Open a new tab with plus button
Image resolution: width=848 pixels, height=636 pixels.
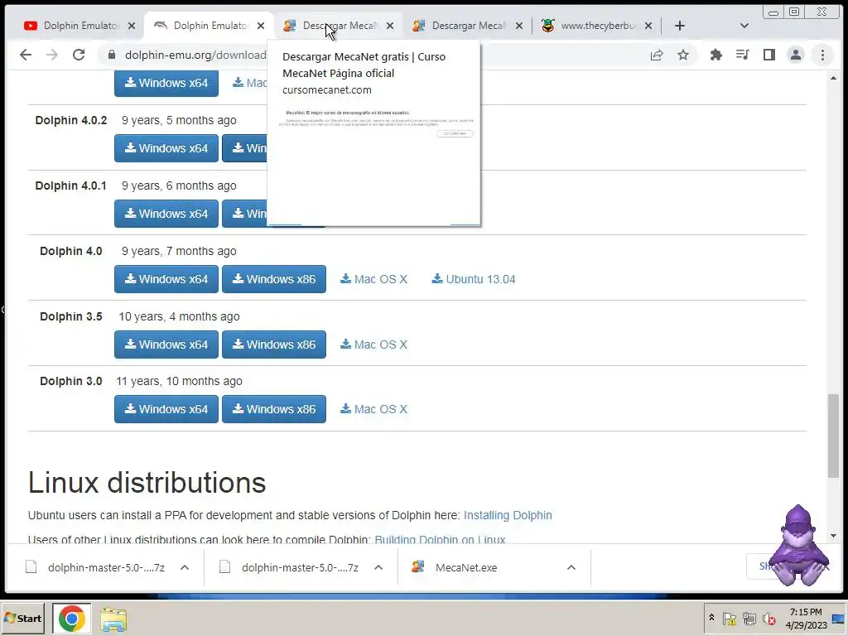(x=680, y=26)
